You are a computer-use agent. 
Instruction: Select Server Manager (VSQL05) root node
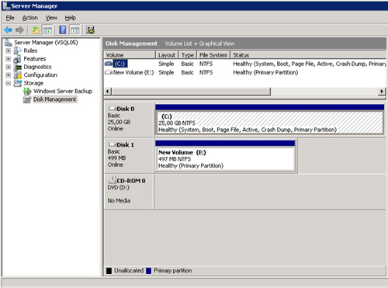click(46, 43)
